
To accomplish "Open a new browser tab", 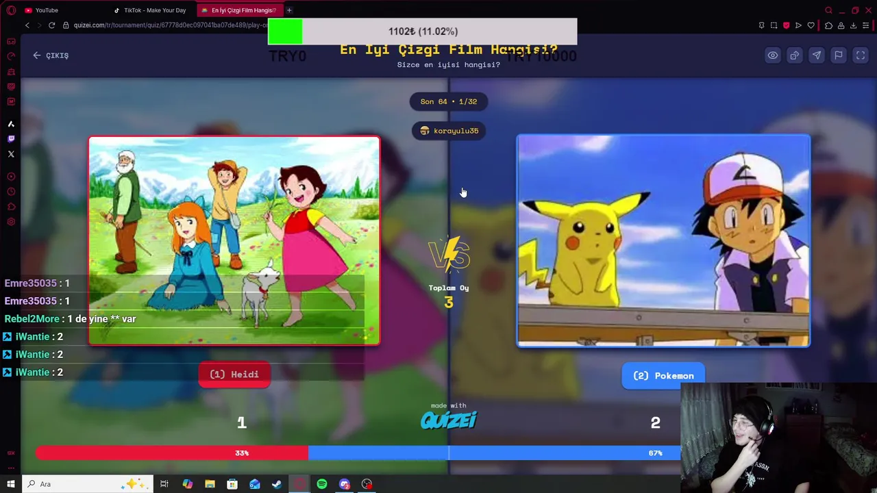I will tap(289, 10).
